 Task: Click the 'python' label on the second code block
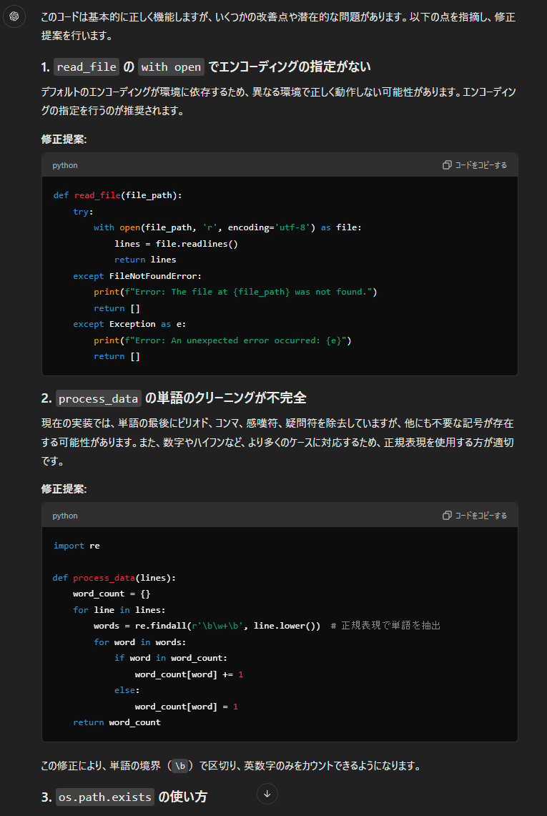click(x=65, y=516)
